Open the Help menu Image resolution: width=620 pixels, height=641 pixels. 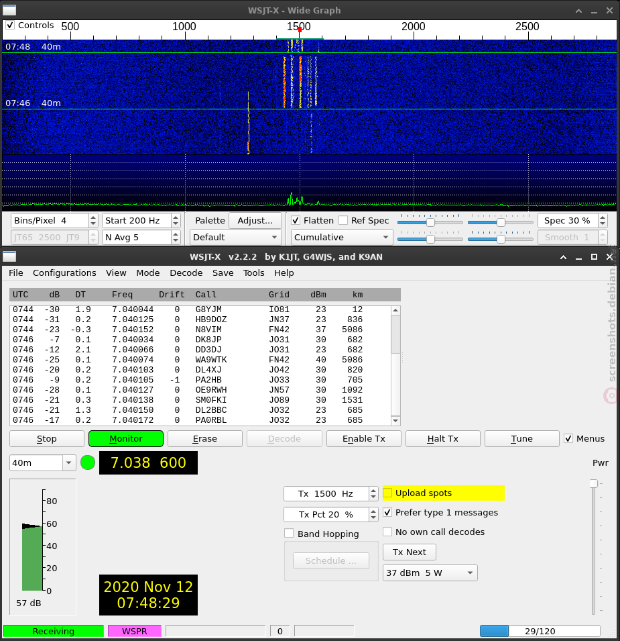click(284, 273)
